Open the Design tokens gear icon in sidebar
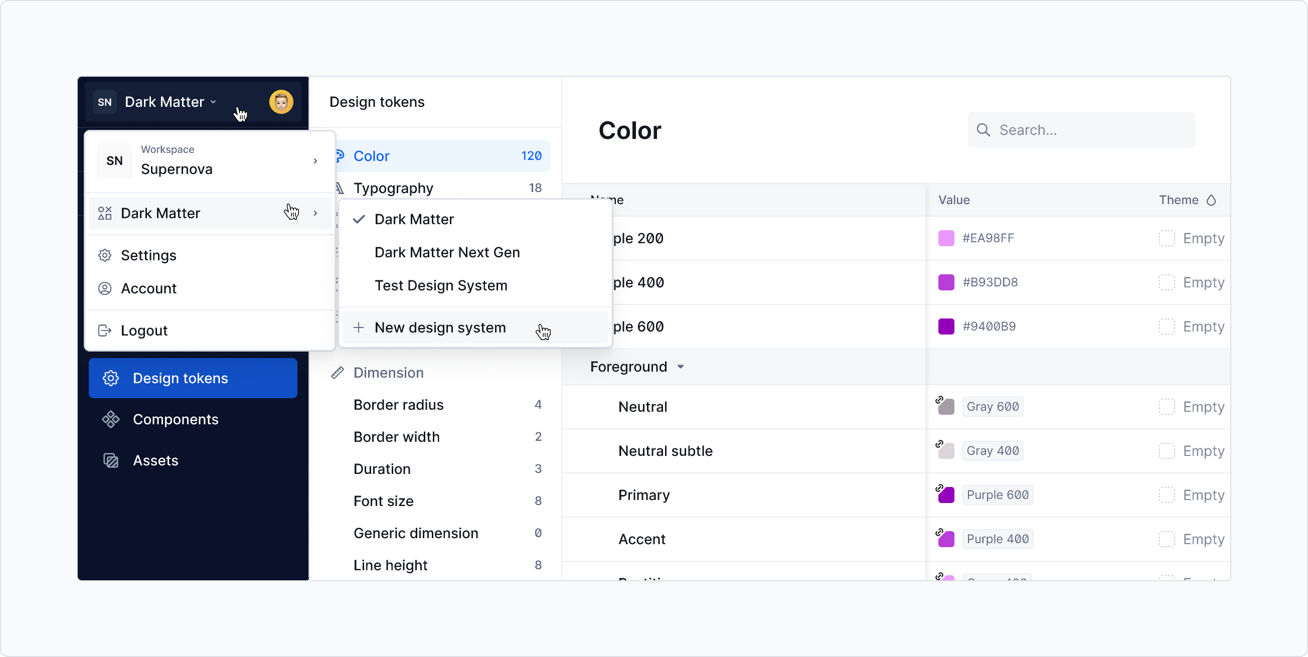The height and width of the screenshot is (657, 1308). (111, 378)
